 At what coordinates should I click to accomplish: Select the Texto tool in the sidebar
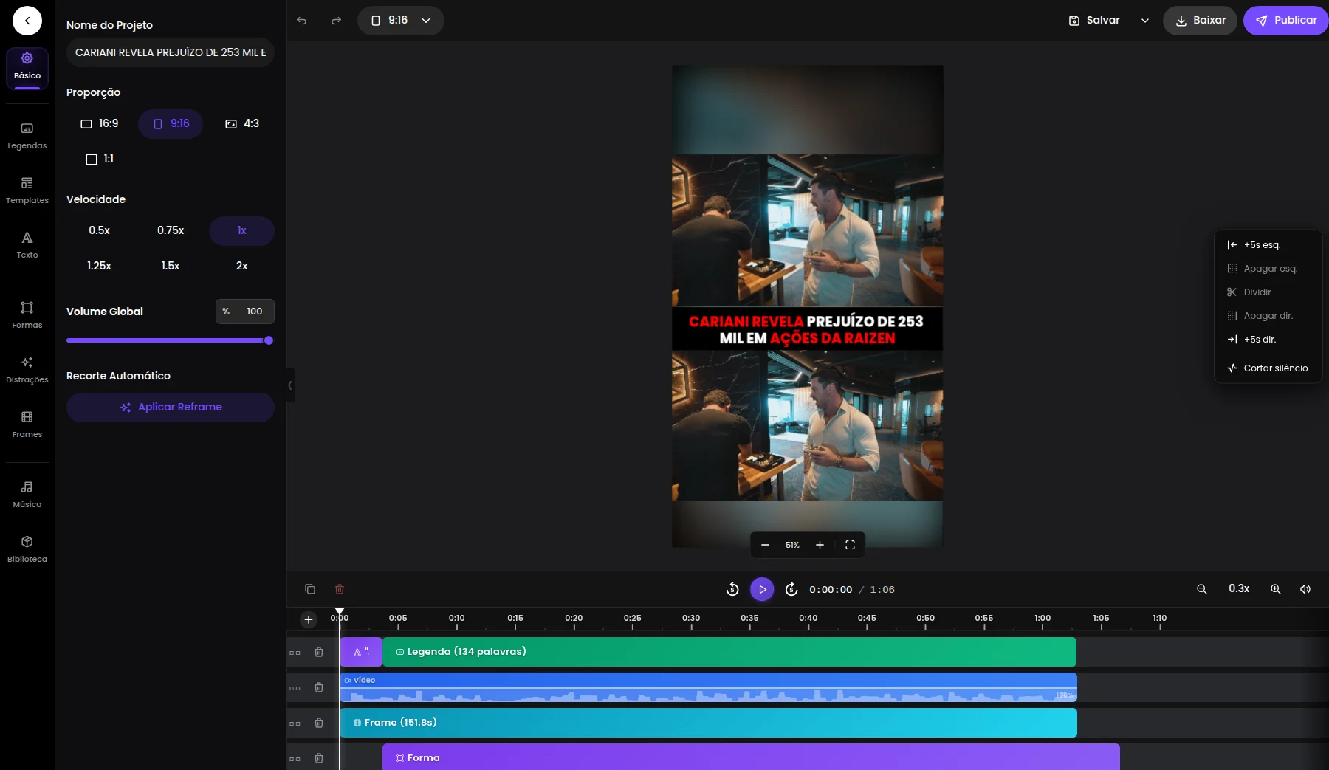(27, 245)
